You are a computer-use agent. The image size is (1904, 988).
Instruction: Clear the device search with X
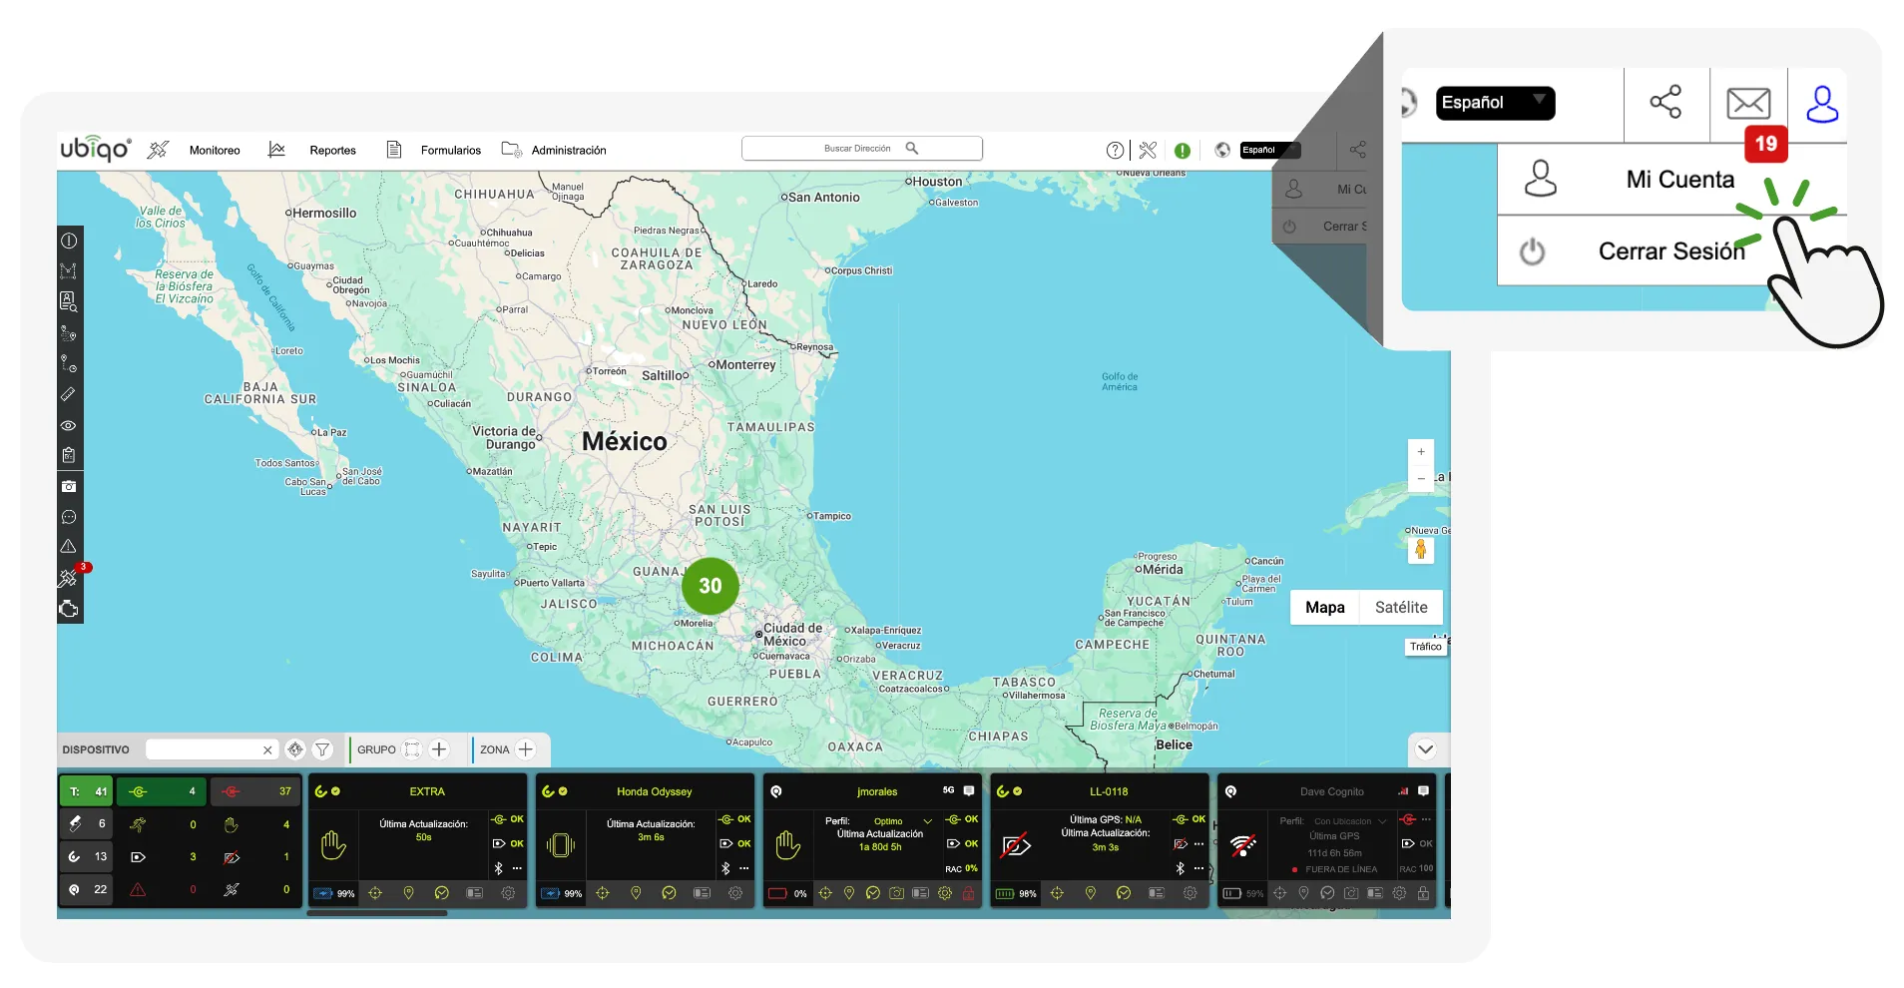(267, 750)
